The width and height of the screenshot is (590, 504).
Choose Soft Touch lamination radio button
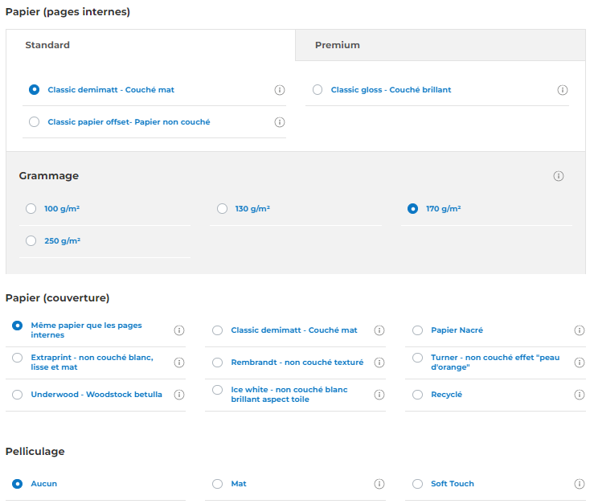(417, 484)
